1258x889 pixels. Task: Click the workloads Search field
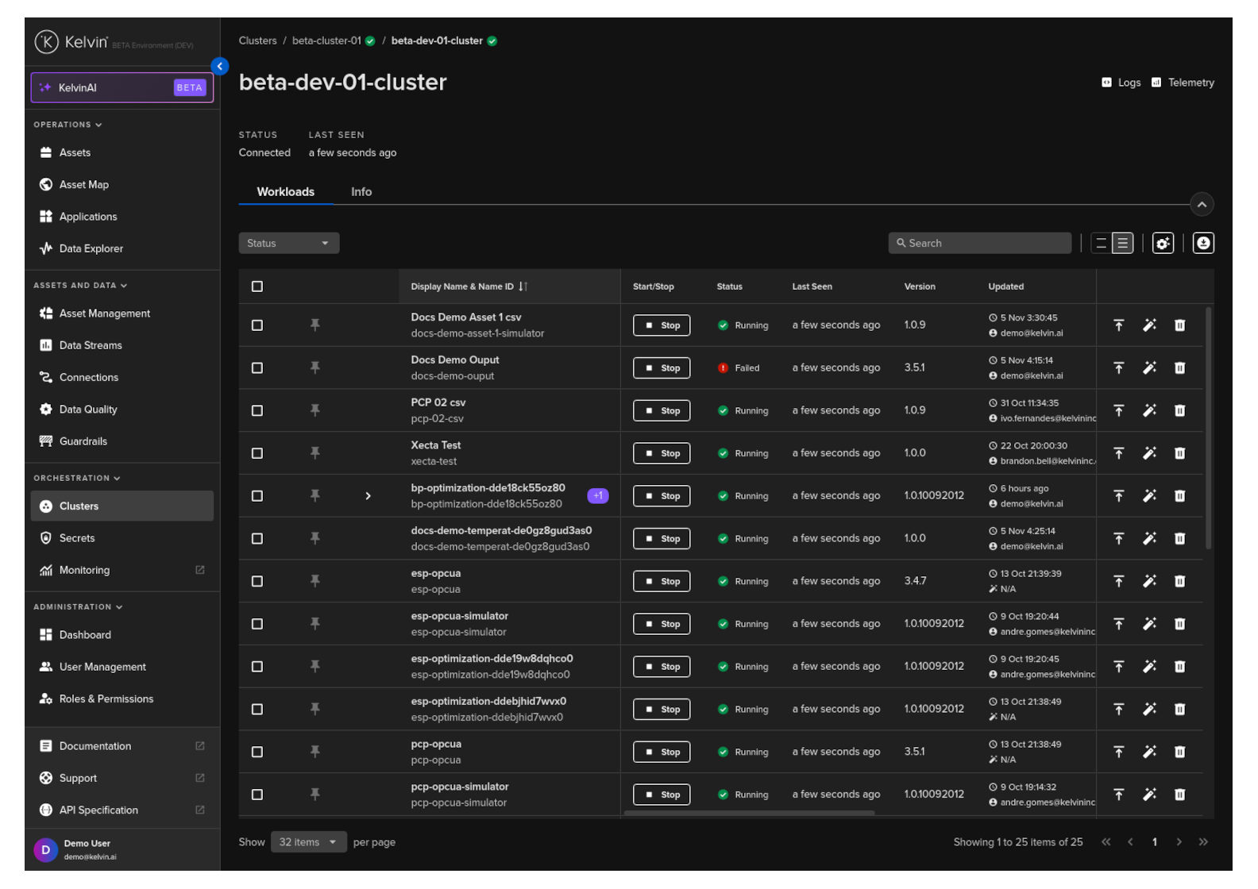click(x=980, y=244)
